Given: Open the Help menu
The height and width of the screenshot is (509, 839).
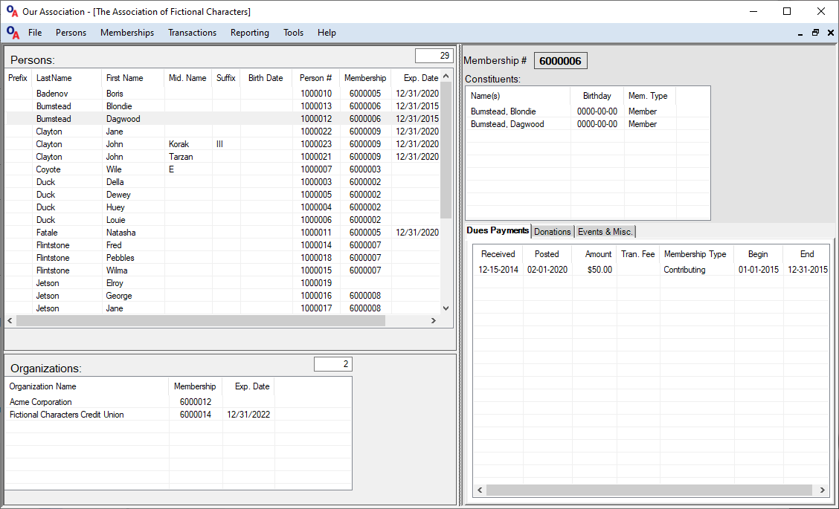Looking at the screenshot, I should point(327,33).
